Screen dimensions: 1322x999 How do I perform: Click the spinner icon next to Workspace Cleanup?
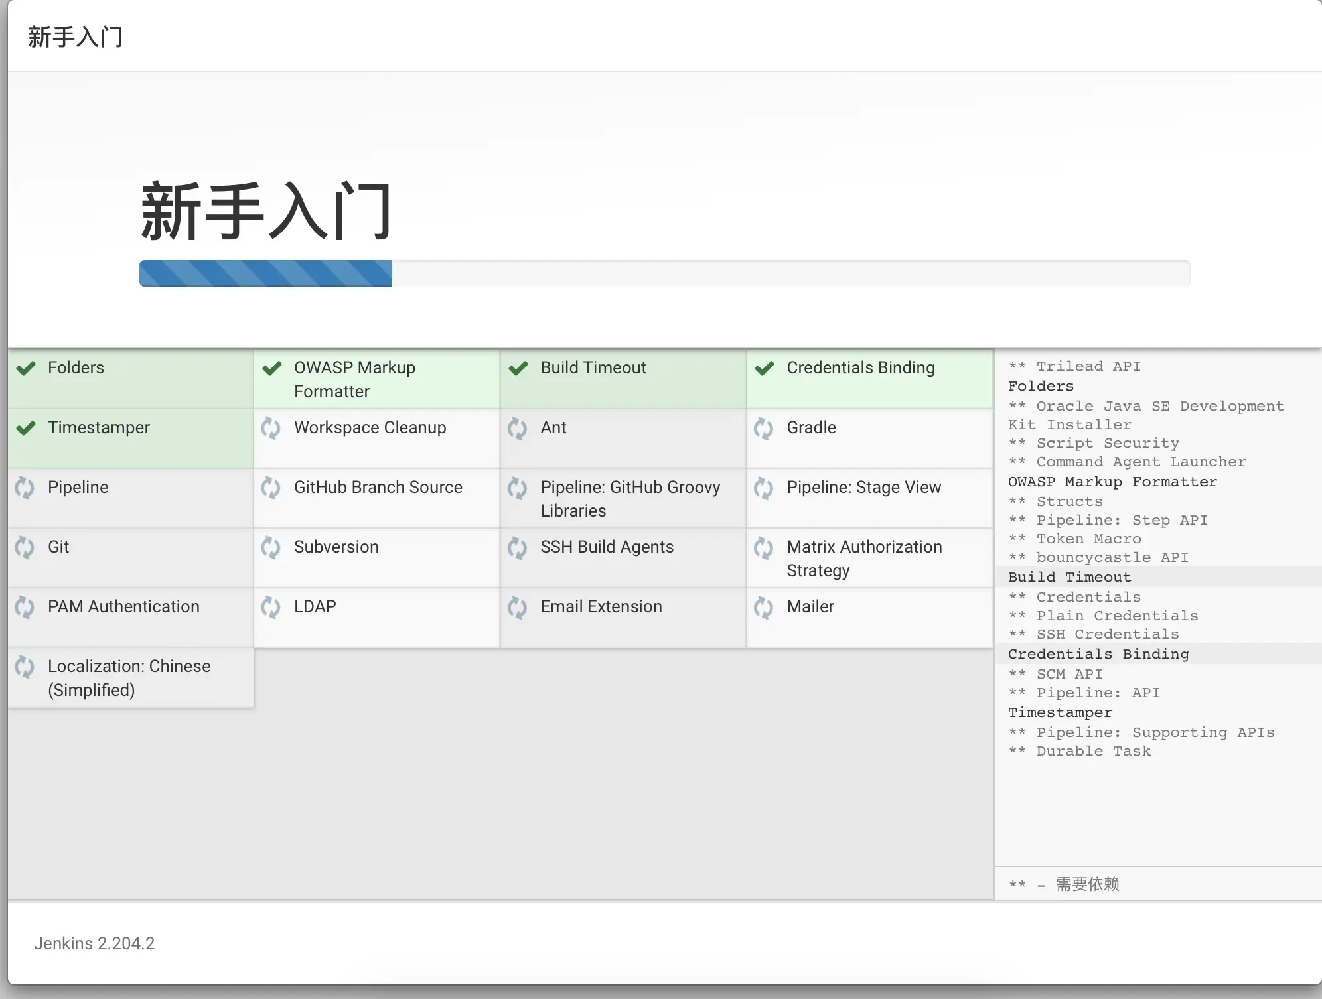271,429
